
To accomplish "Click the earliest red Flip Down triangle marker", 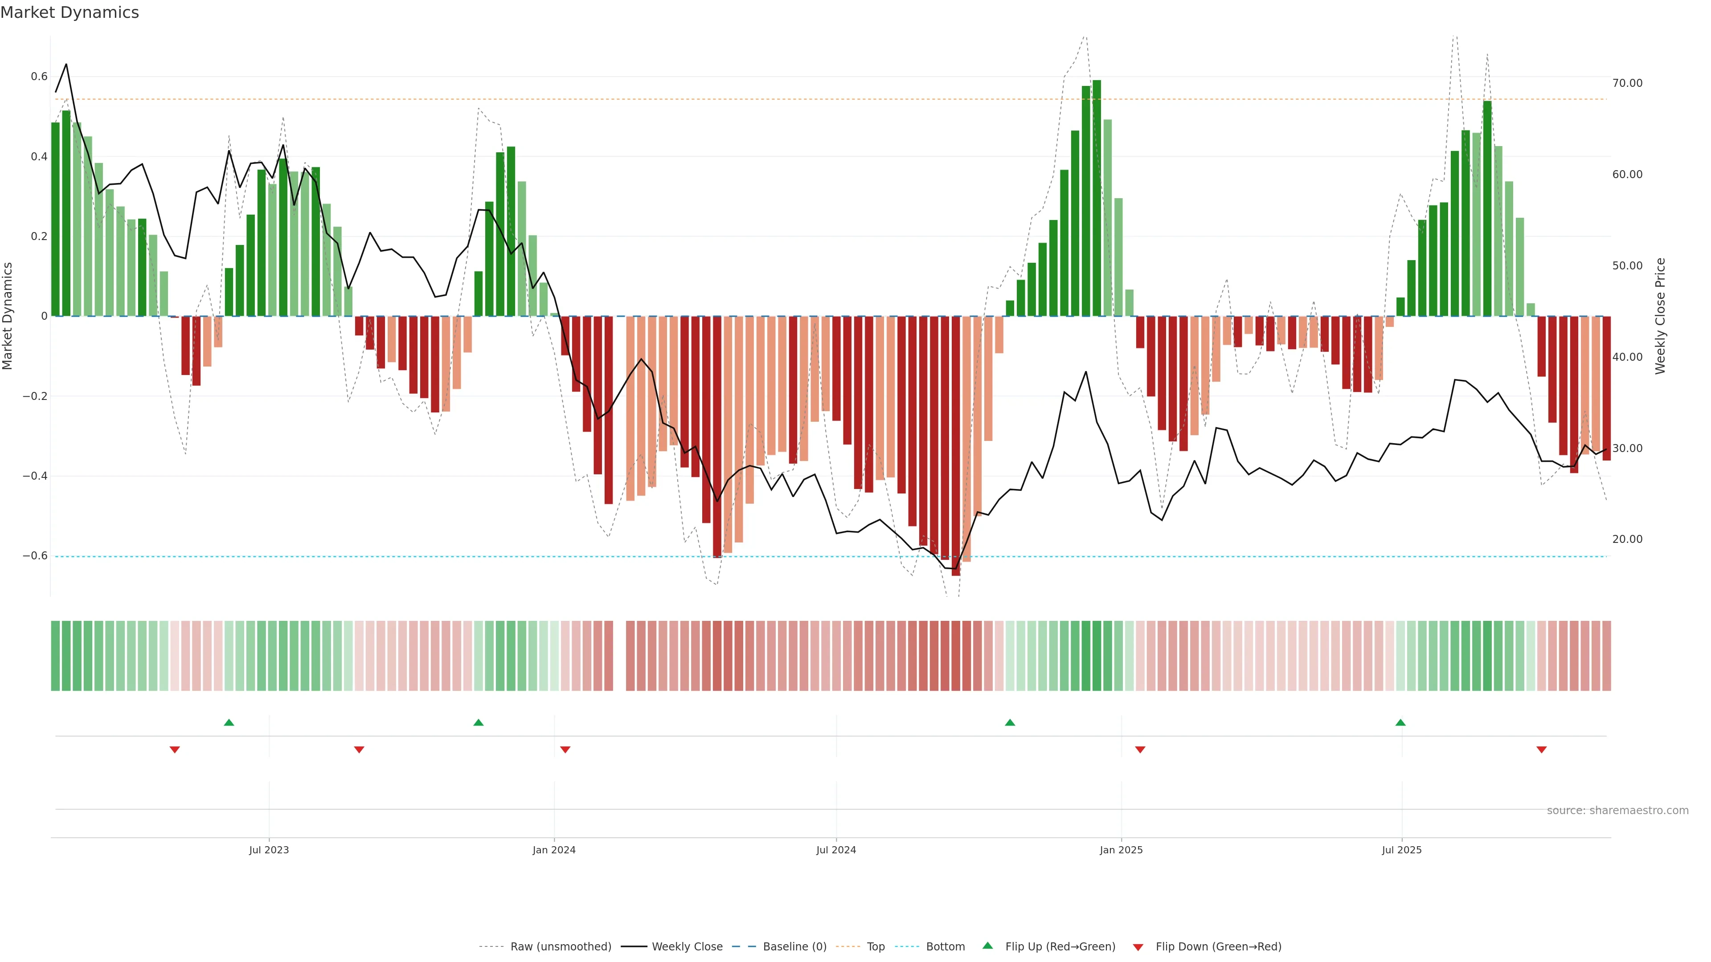I will tap(175, 750).
